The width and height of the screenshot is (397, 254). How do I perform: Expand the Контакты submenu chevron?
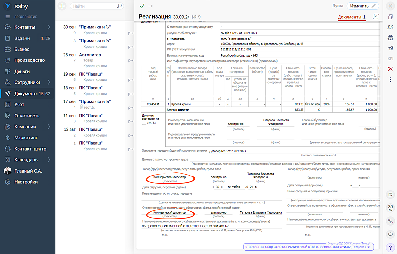tap(49, 27)
